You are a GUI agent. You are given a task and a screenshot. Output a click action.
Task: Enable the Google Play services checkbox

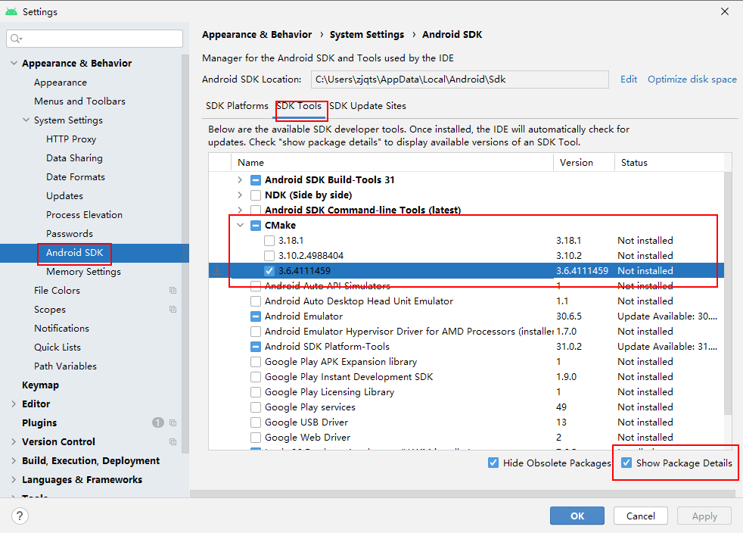coord(256,407)
